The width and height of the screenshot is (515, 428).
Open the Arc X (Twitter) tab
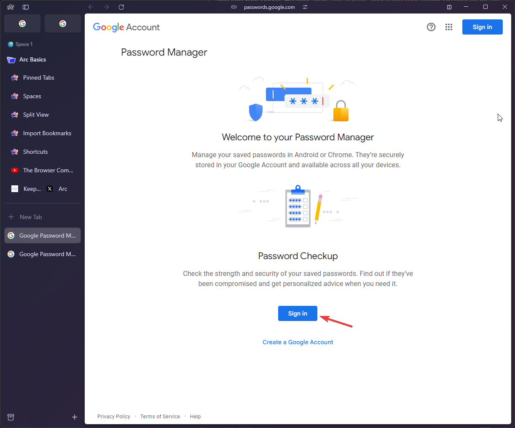[x=58, y=189]
